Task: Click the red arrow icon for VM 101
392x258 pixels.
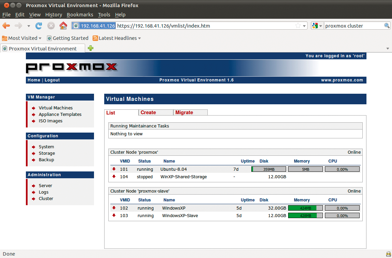Action: point(114,169)
